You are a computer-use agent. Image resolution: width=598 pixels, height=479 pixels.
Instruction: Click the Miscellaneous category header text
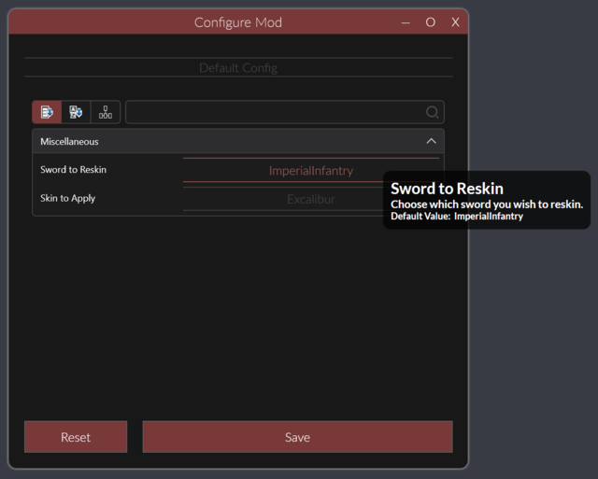coord(69,141)
